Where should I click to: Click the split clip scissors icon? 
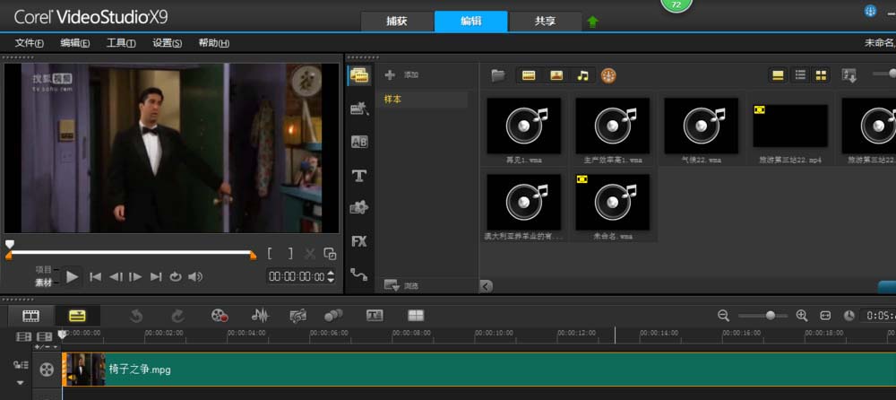pyautogui.click(x=310, y=254)
